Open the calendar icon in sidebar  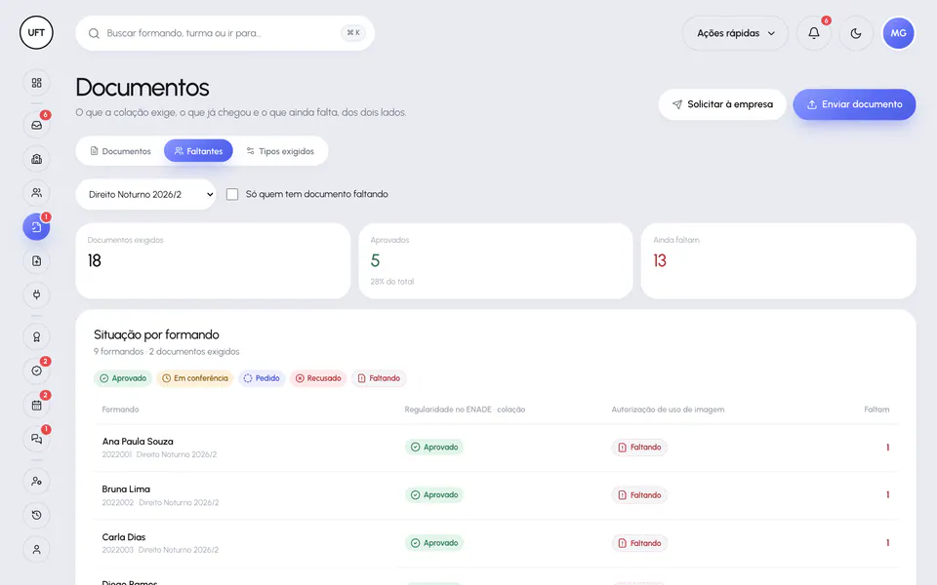tap(36, 405)
